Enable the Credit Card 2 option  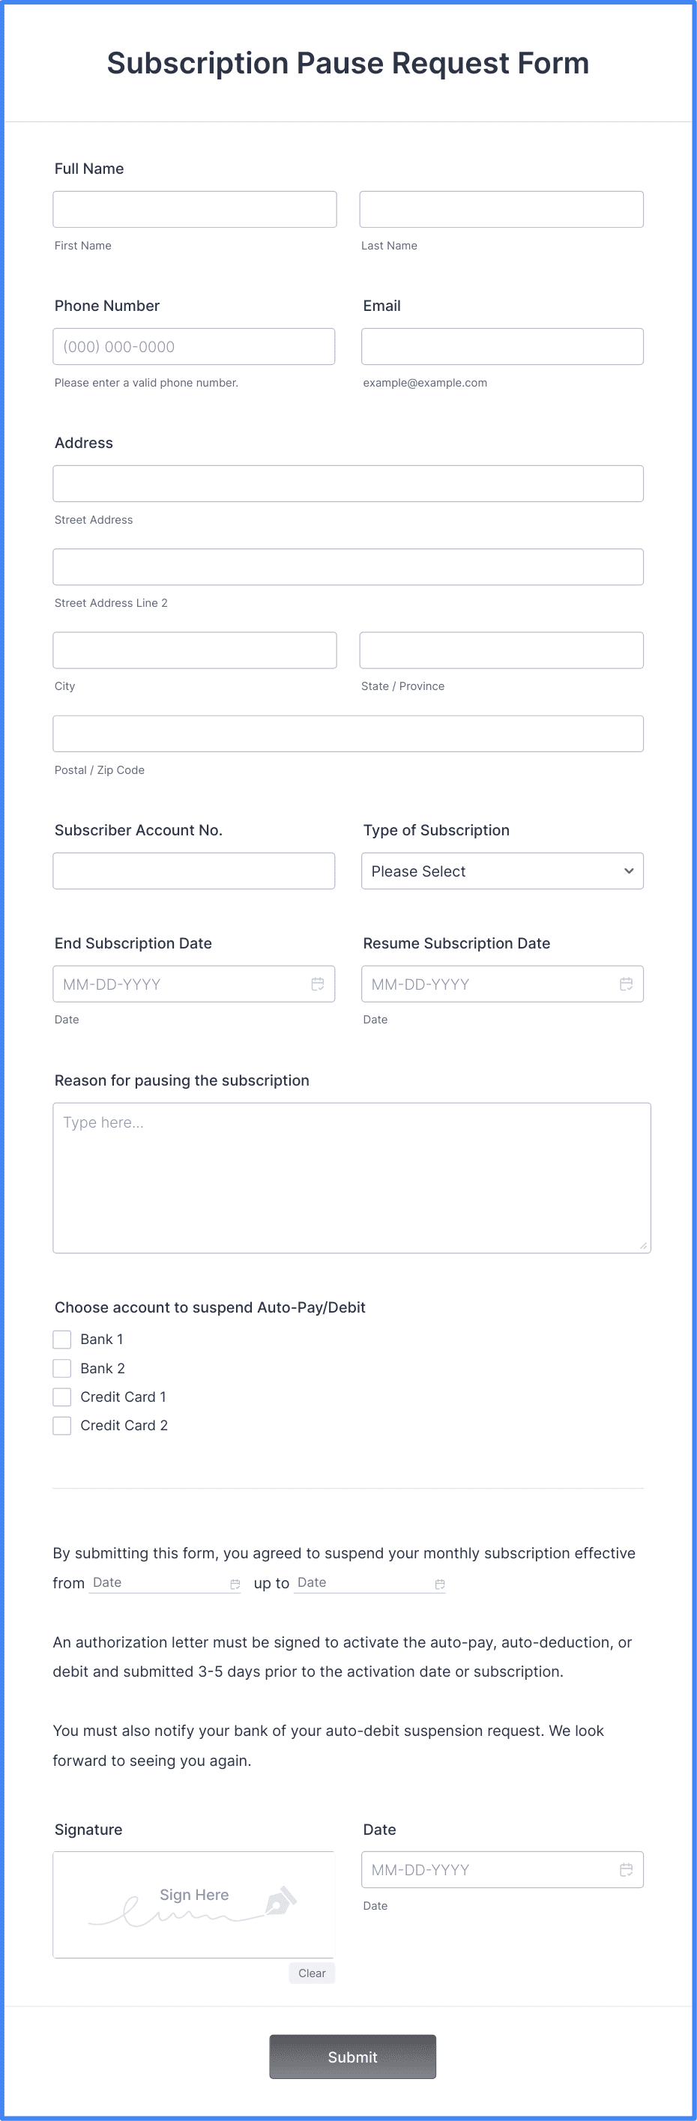coord(61,1425)
